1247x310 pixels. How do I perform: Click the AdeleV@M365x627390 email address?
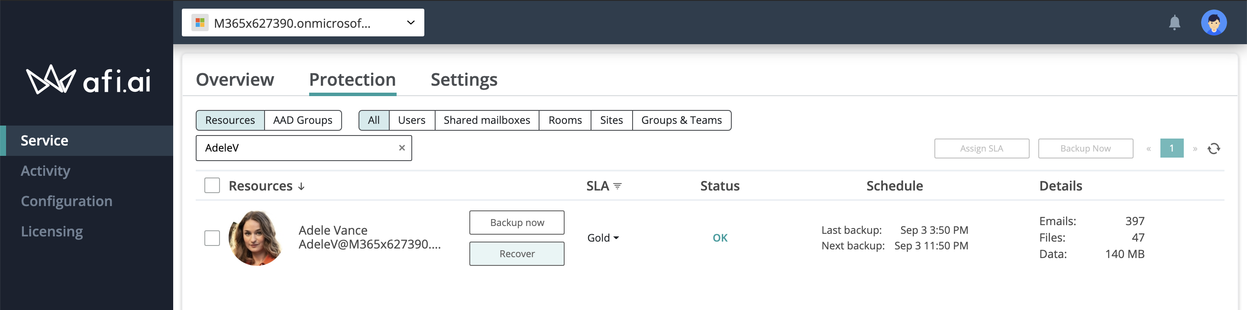[369, 244]
